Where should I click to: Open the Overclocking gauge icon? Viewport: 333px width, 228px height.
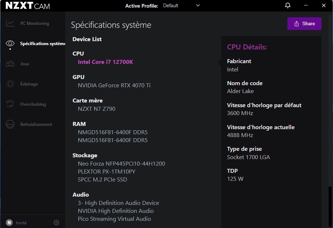[10, 104]
